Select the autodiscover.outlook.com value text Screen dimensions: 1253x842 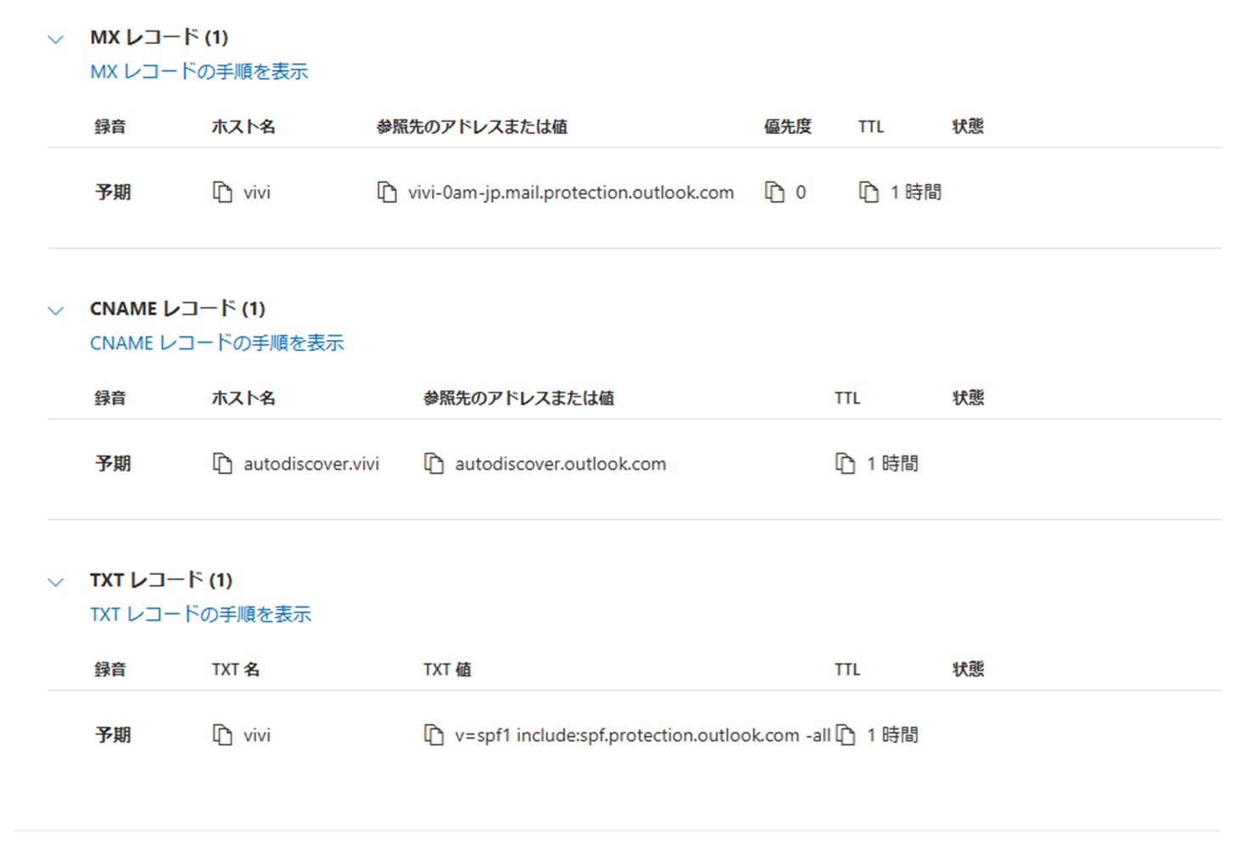(561, 464)
